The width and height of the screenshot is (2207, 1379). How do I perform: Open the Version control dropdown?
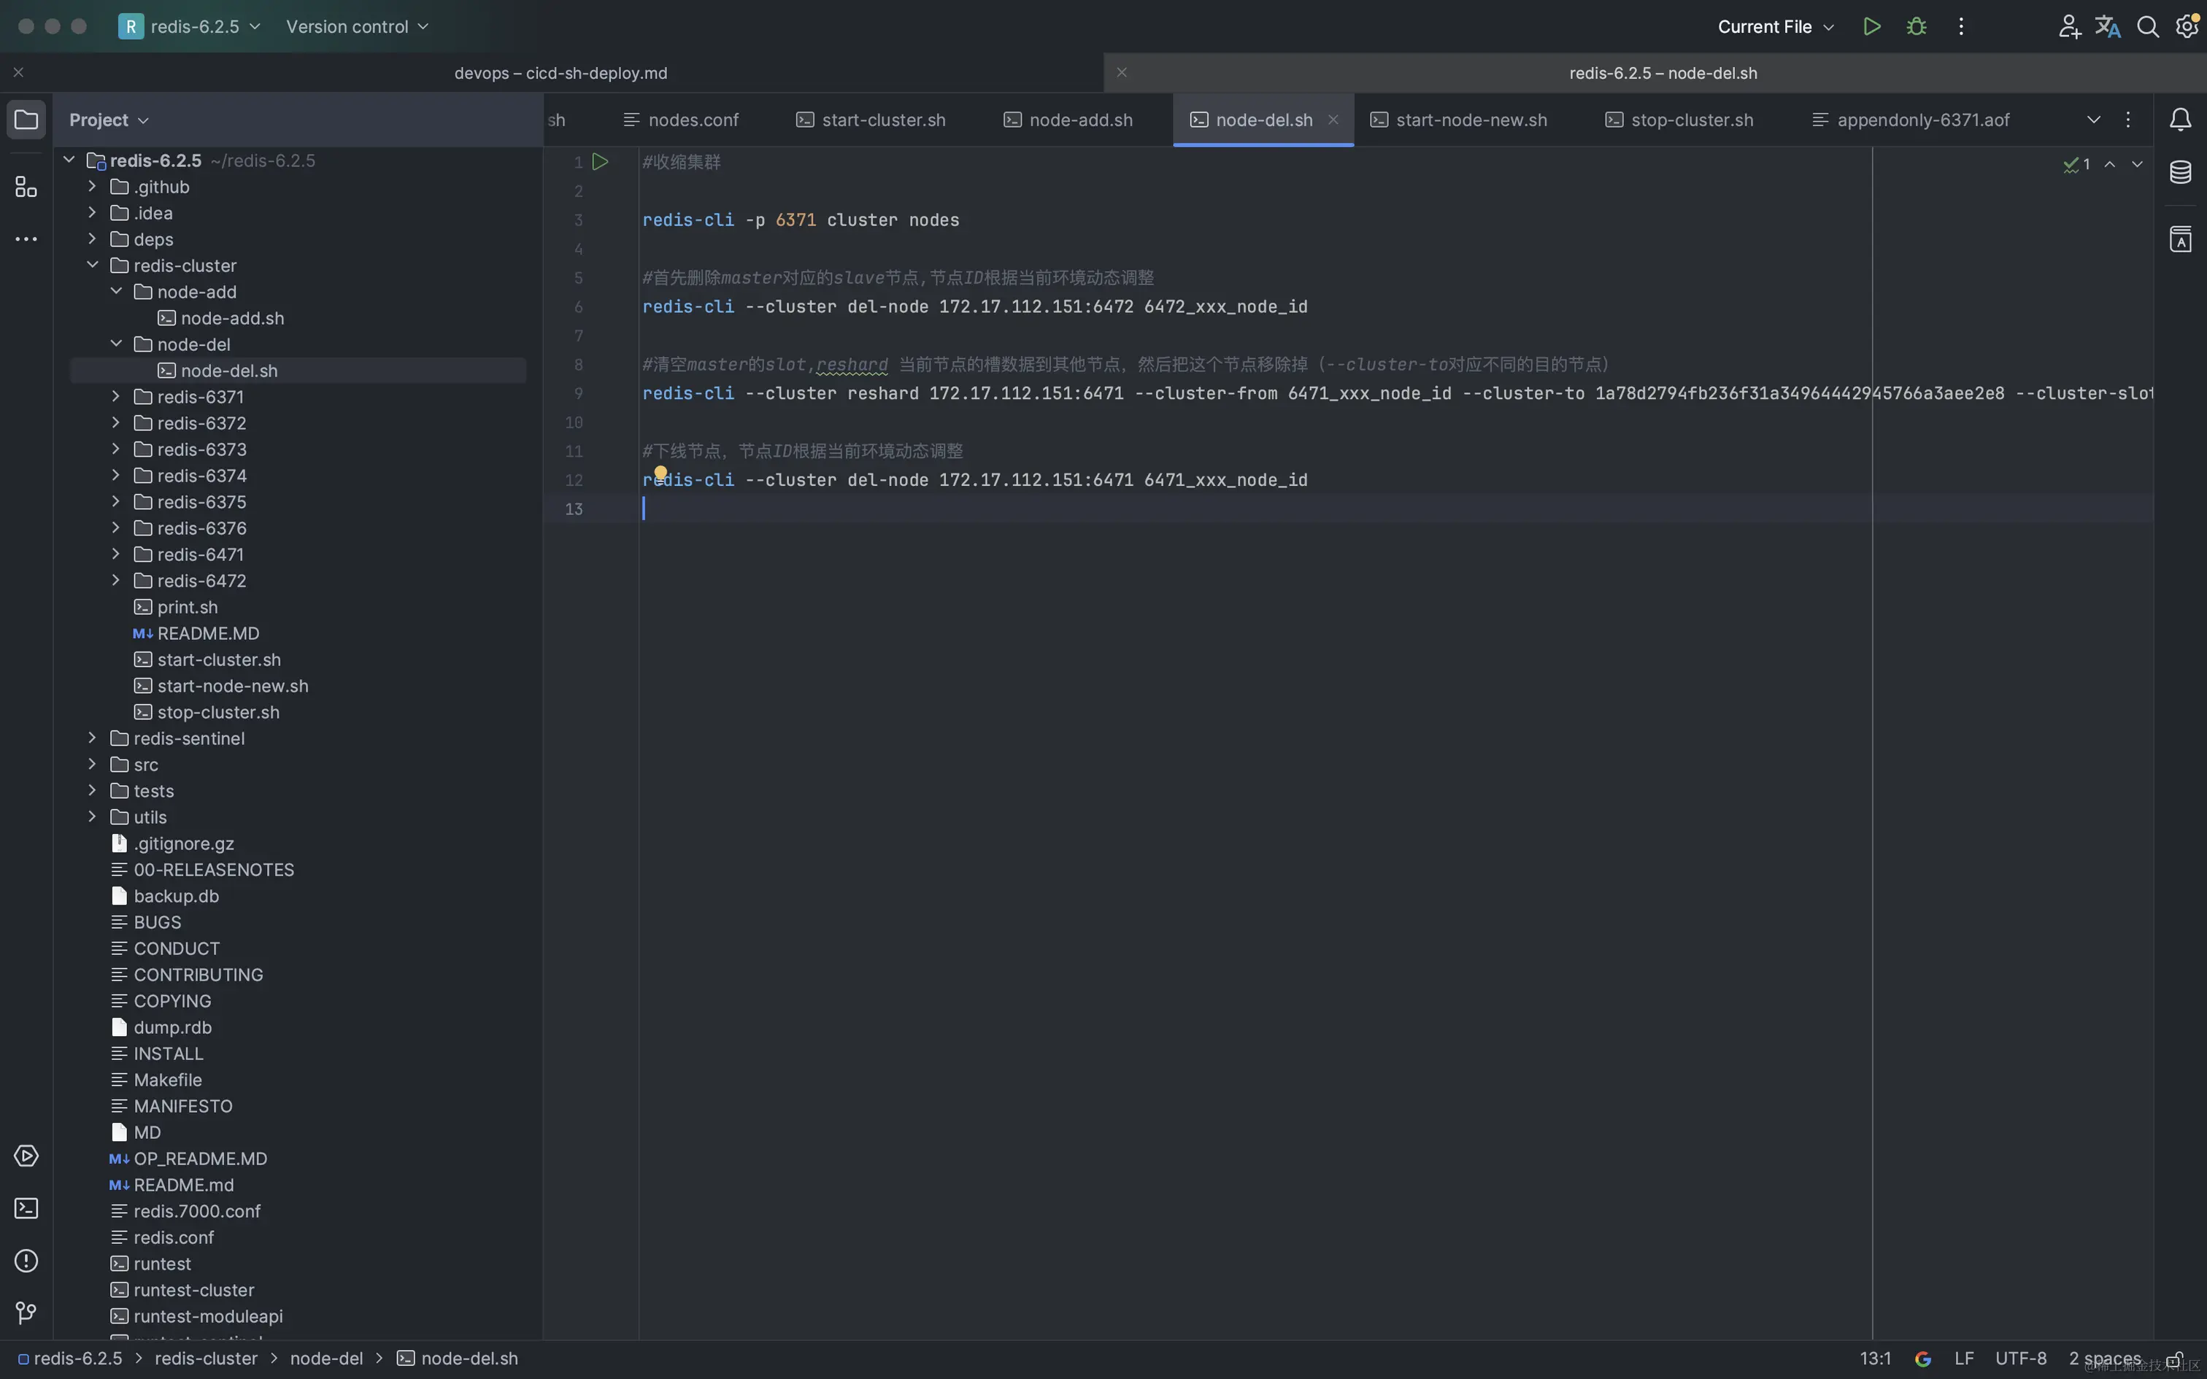(x=358, y=26)
